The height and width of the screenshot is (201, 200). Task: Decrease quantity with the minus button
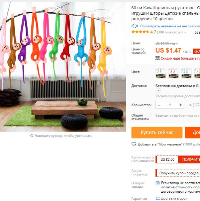tap(159, 105)
